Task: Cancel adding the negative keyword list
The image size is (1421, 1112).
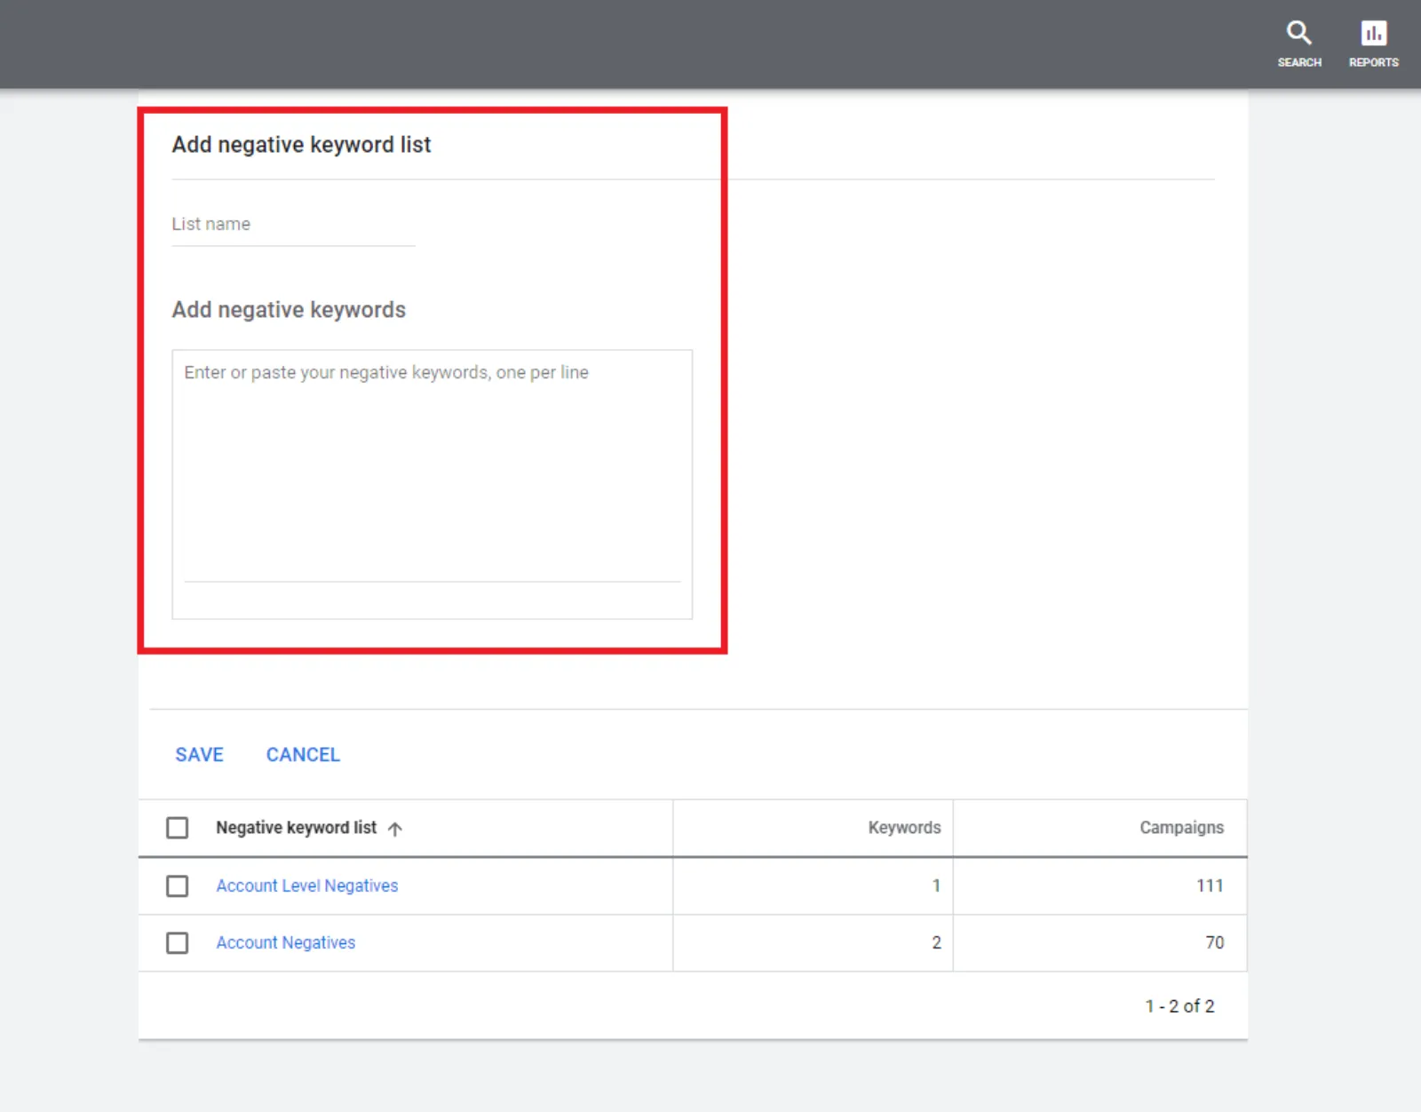Action: point(303,755)
